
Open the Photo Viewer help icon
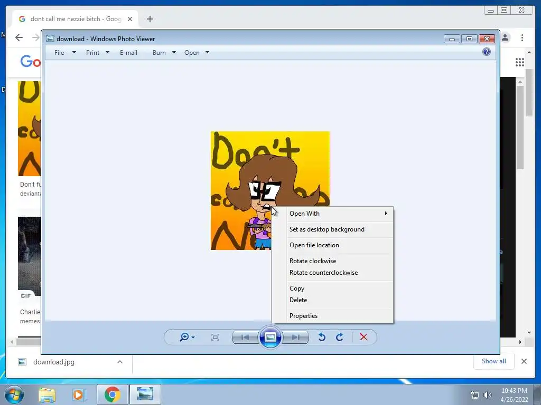point(487,52)
